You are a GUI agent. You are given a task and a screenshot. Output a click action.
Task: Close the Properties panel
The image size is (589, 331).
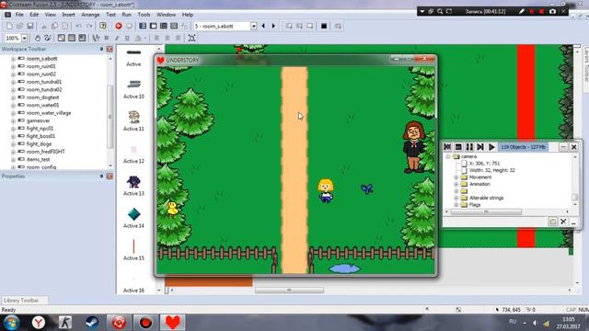(110, 176)
